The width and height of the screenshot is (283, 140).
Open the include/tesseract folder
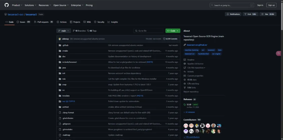point(69,62)
